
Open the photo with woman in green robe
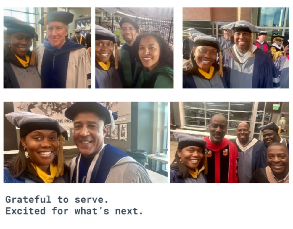[x=134, y=48]
